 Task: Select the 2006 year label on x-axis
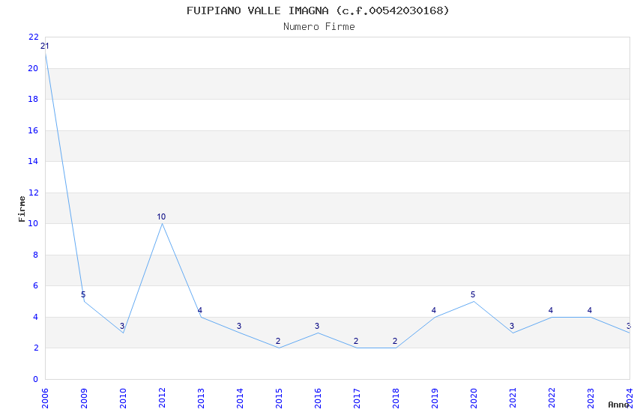(45, 399)
